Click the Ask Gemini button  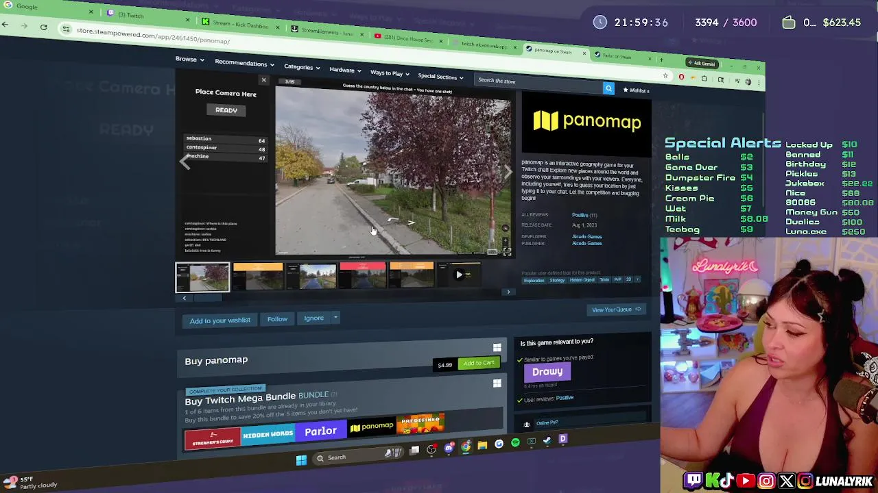click(701, 63)
